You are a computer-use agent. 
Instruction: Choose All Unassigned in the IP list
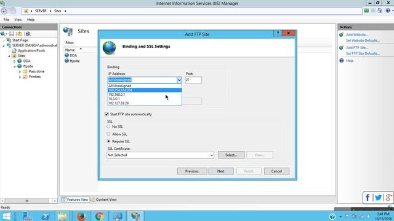145,86
